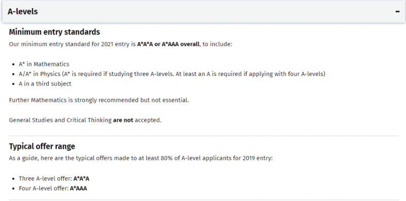Click the bold A*AAA offer grade
Image resolution: width=406 pixels, height=201 pixels.
(x=79, y=188)
